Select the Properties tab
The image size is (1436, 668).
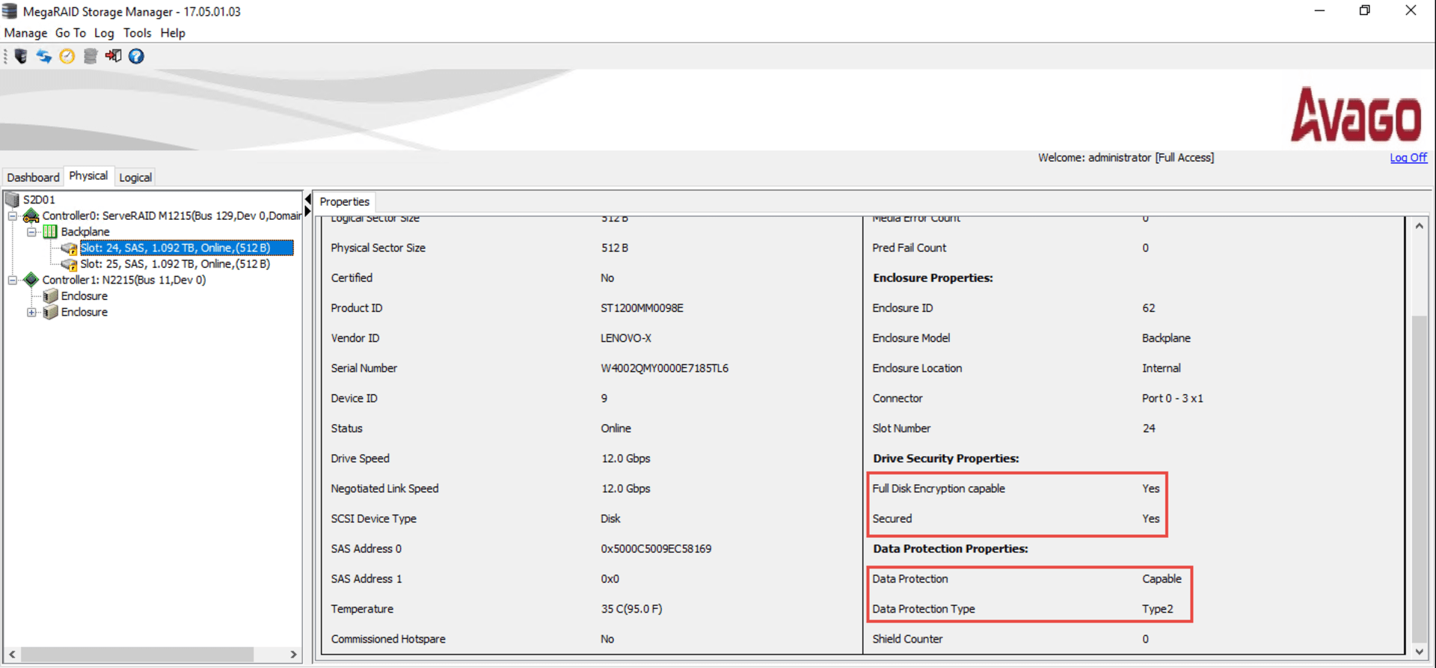tap(345, 201)
